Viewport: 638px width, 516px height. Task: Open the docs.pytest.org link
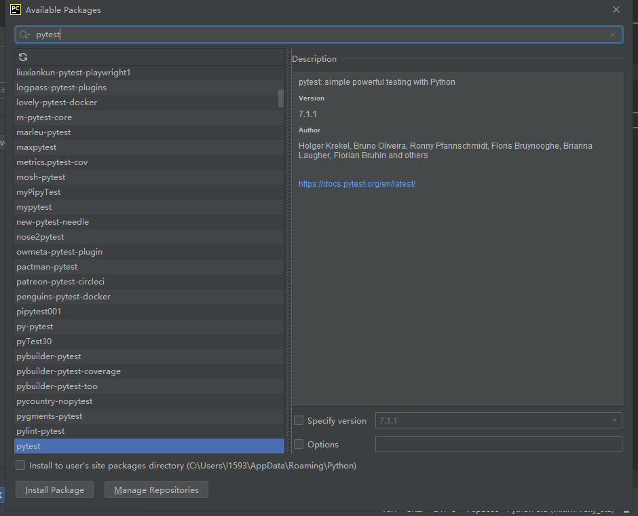[x=357, y=184]
